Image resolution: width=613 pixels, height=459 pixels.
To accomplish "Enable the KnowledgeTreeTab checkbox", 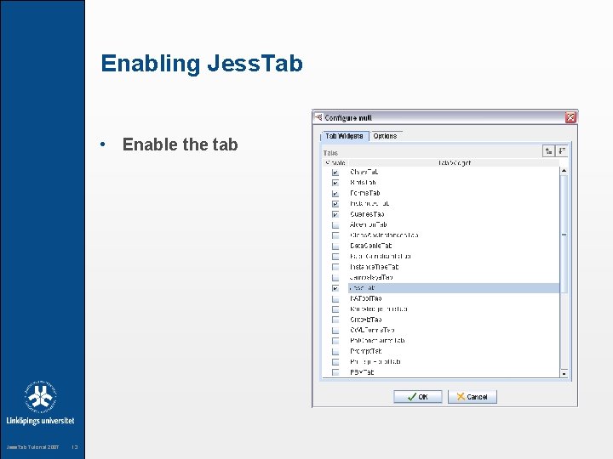I will (x=335, y=309).
